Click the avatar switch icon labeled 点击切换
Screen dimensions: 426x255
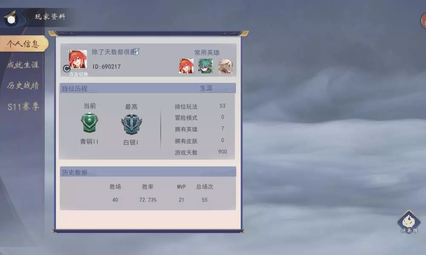pos(66,68)
